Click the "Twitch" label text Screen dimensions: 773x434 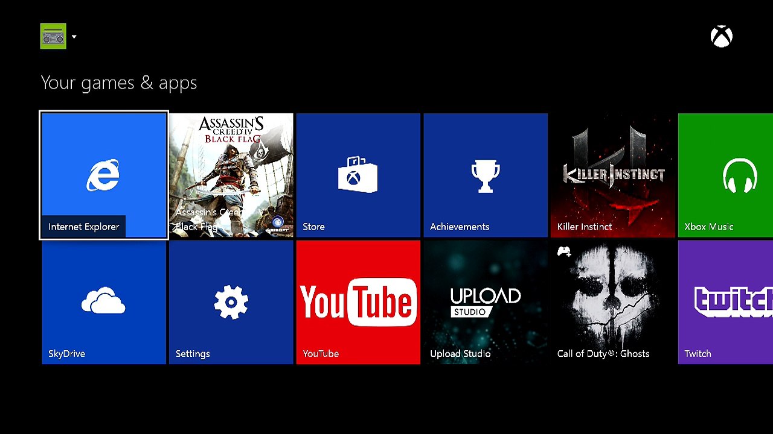click(698, 354)
